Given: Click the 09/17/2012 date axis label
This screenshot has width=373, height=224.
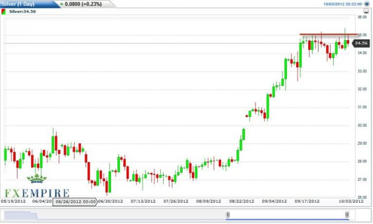Looking at the screenshot, I should 307,201.
